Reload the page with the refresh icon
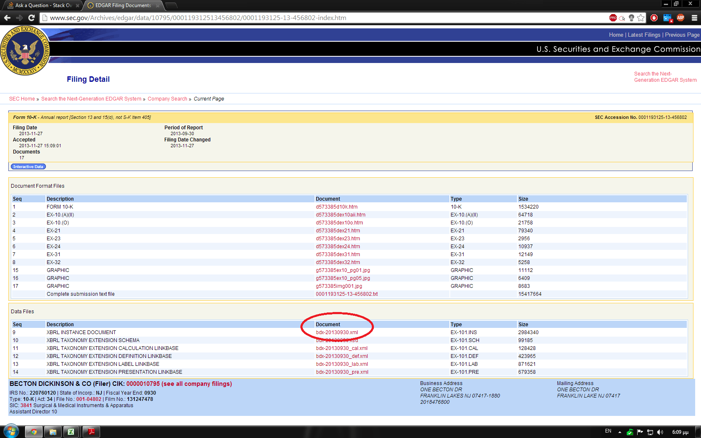The width and height of the screenshot is (701, 438). (x=31, y=18)
